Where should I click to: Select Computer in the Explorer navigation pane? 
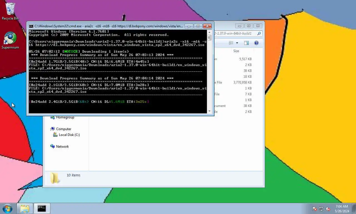pyautogui.click(x=64, y=129)
